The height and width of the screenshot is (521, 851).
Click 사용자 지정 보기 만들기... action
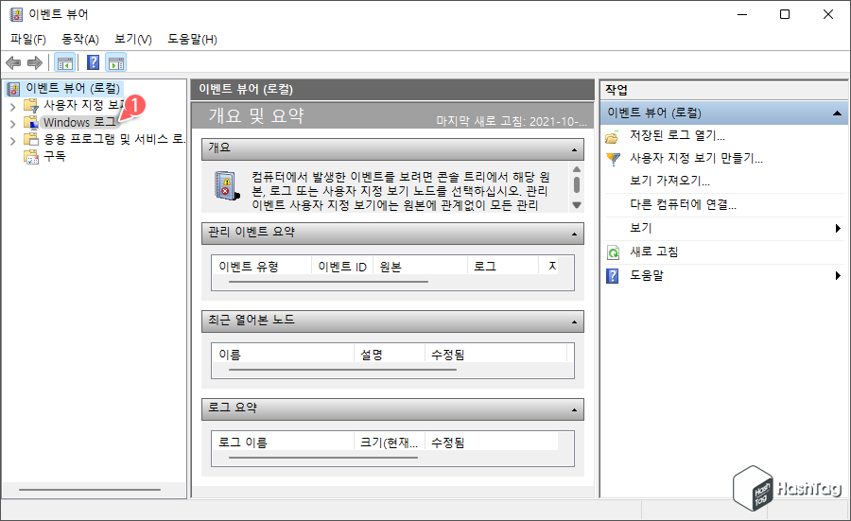(x=696, y=159)
